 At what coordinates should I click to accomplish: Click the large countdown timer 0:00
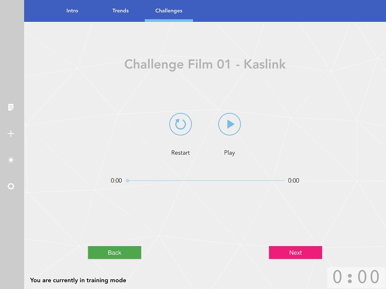(x=356, y=277)
